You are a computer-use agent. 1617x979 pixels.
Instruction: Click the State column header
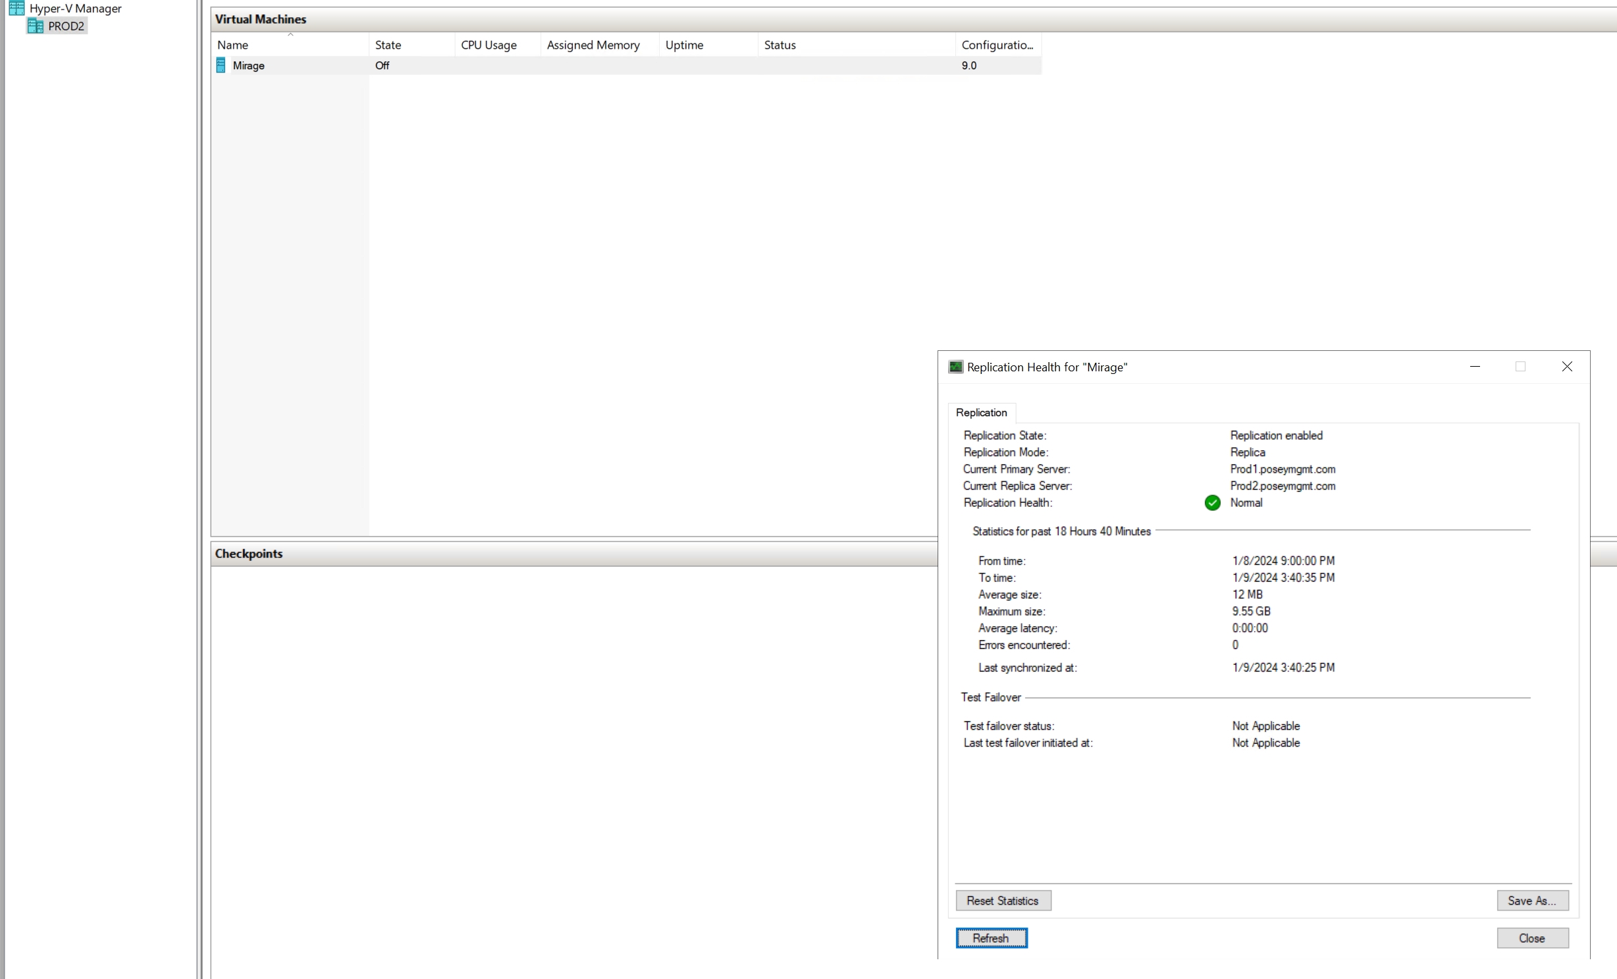[388, 45]
